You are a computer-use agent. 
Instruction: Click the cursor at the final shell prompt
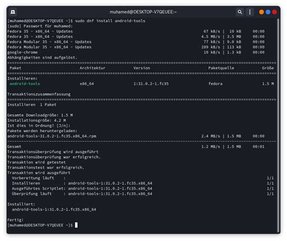click(76, 225)
